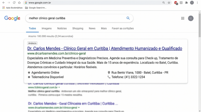
Task: Open the Google Searchm bookmark folder
Action: [x=36, y=8]
